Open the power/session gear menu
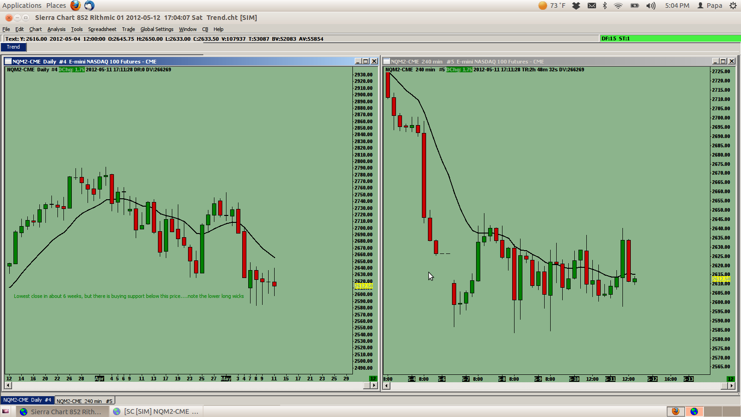Viewport: 741px width, 417px height. pyautogui.click(x=733, y=6)
